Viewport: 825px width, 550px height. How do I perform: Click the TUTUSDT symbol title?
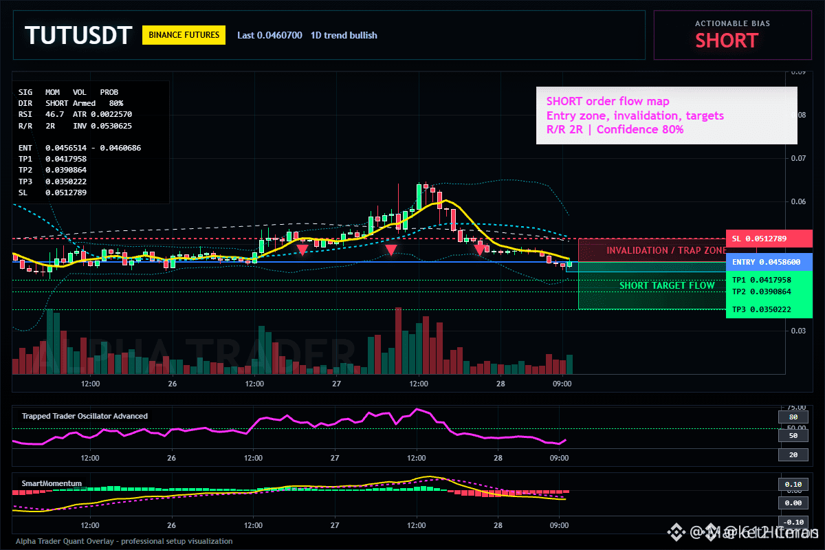pos(78,35)
